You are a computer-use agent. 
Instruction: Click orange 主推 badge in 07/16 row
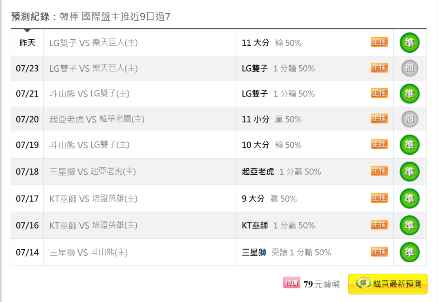pos(379,225)
